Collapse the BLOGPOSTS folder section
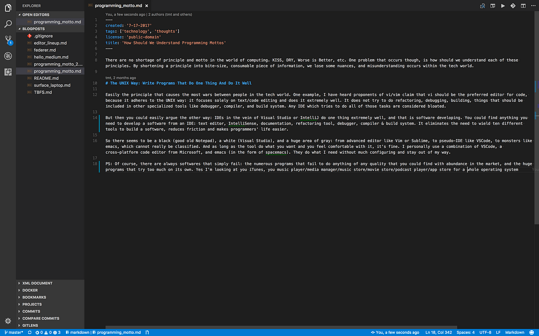This screenshot has width=539, height=336. coord(50,29)
